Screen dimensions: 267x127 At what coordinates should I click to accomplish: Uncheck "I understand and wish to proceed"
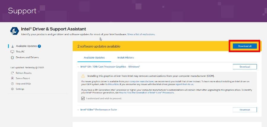(x=83, y=98)
